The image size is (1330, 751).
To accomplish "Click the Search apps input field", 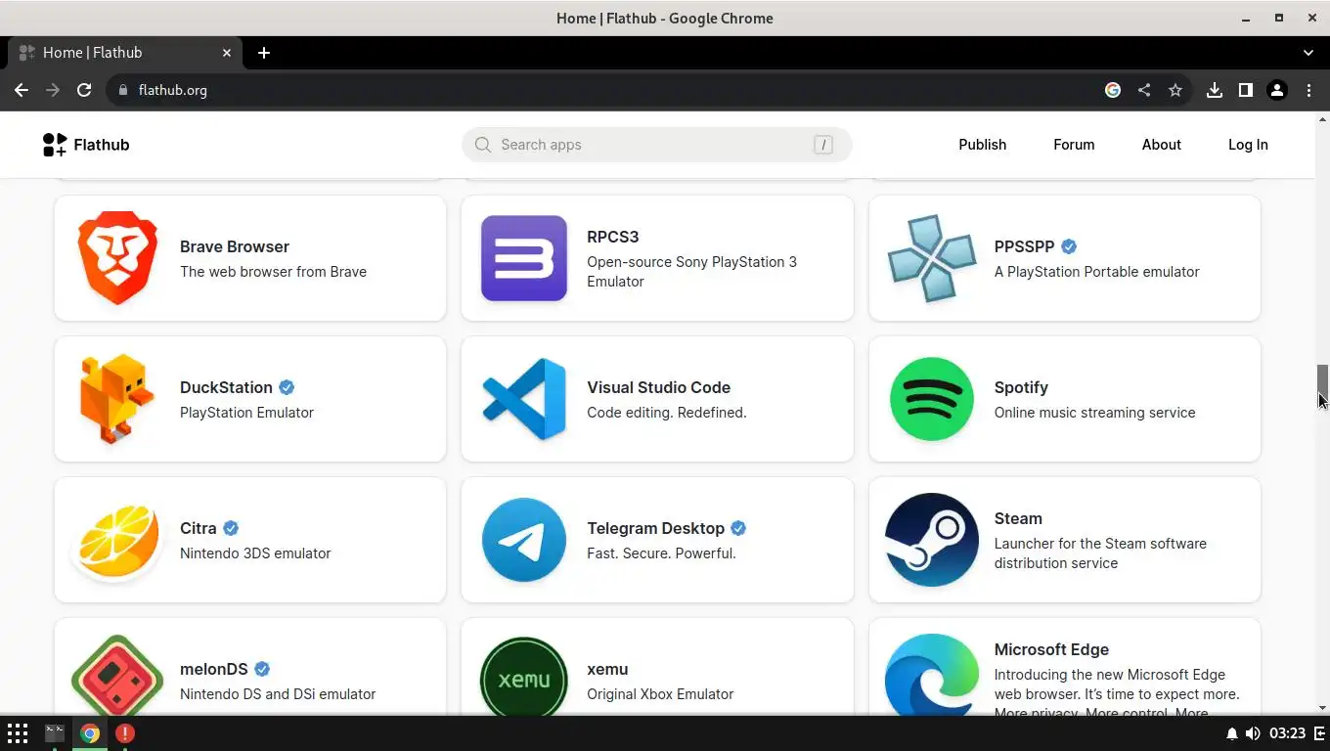I will (657, 145).
